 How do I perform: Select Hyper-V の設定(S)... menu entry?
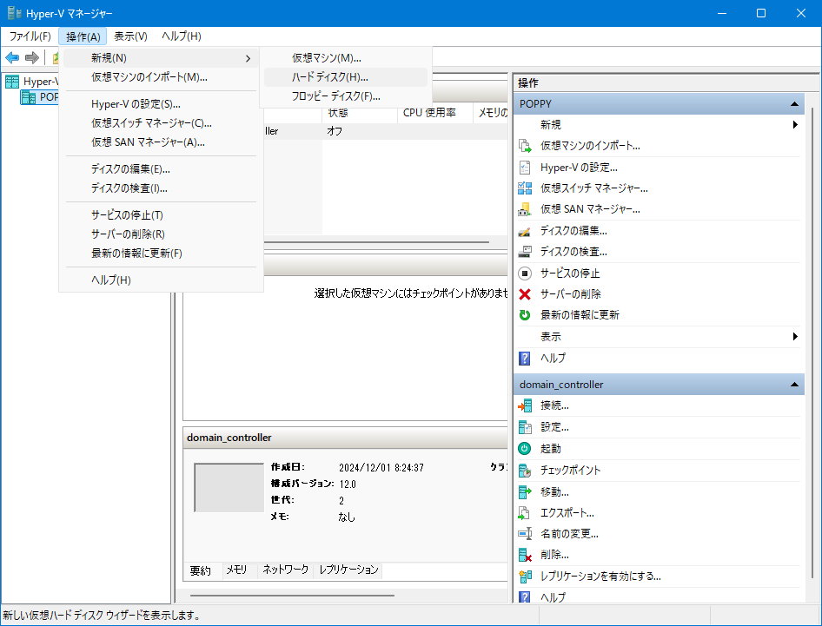(x=161, y=104)
